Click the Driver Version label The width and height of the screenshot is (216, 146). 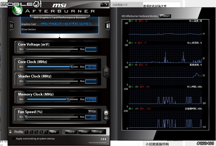28,29
